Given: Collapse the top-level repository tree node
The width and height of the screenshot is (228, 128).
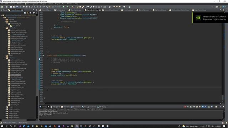Looking at the screenshot, I should [1, 15].
